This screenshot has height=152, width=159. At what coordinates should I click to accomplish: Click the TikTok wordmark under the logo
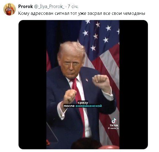pos(114,125)
